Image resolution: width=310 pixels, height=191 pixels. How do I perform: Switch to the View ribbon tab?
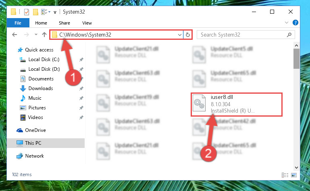point(87,23)
